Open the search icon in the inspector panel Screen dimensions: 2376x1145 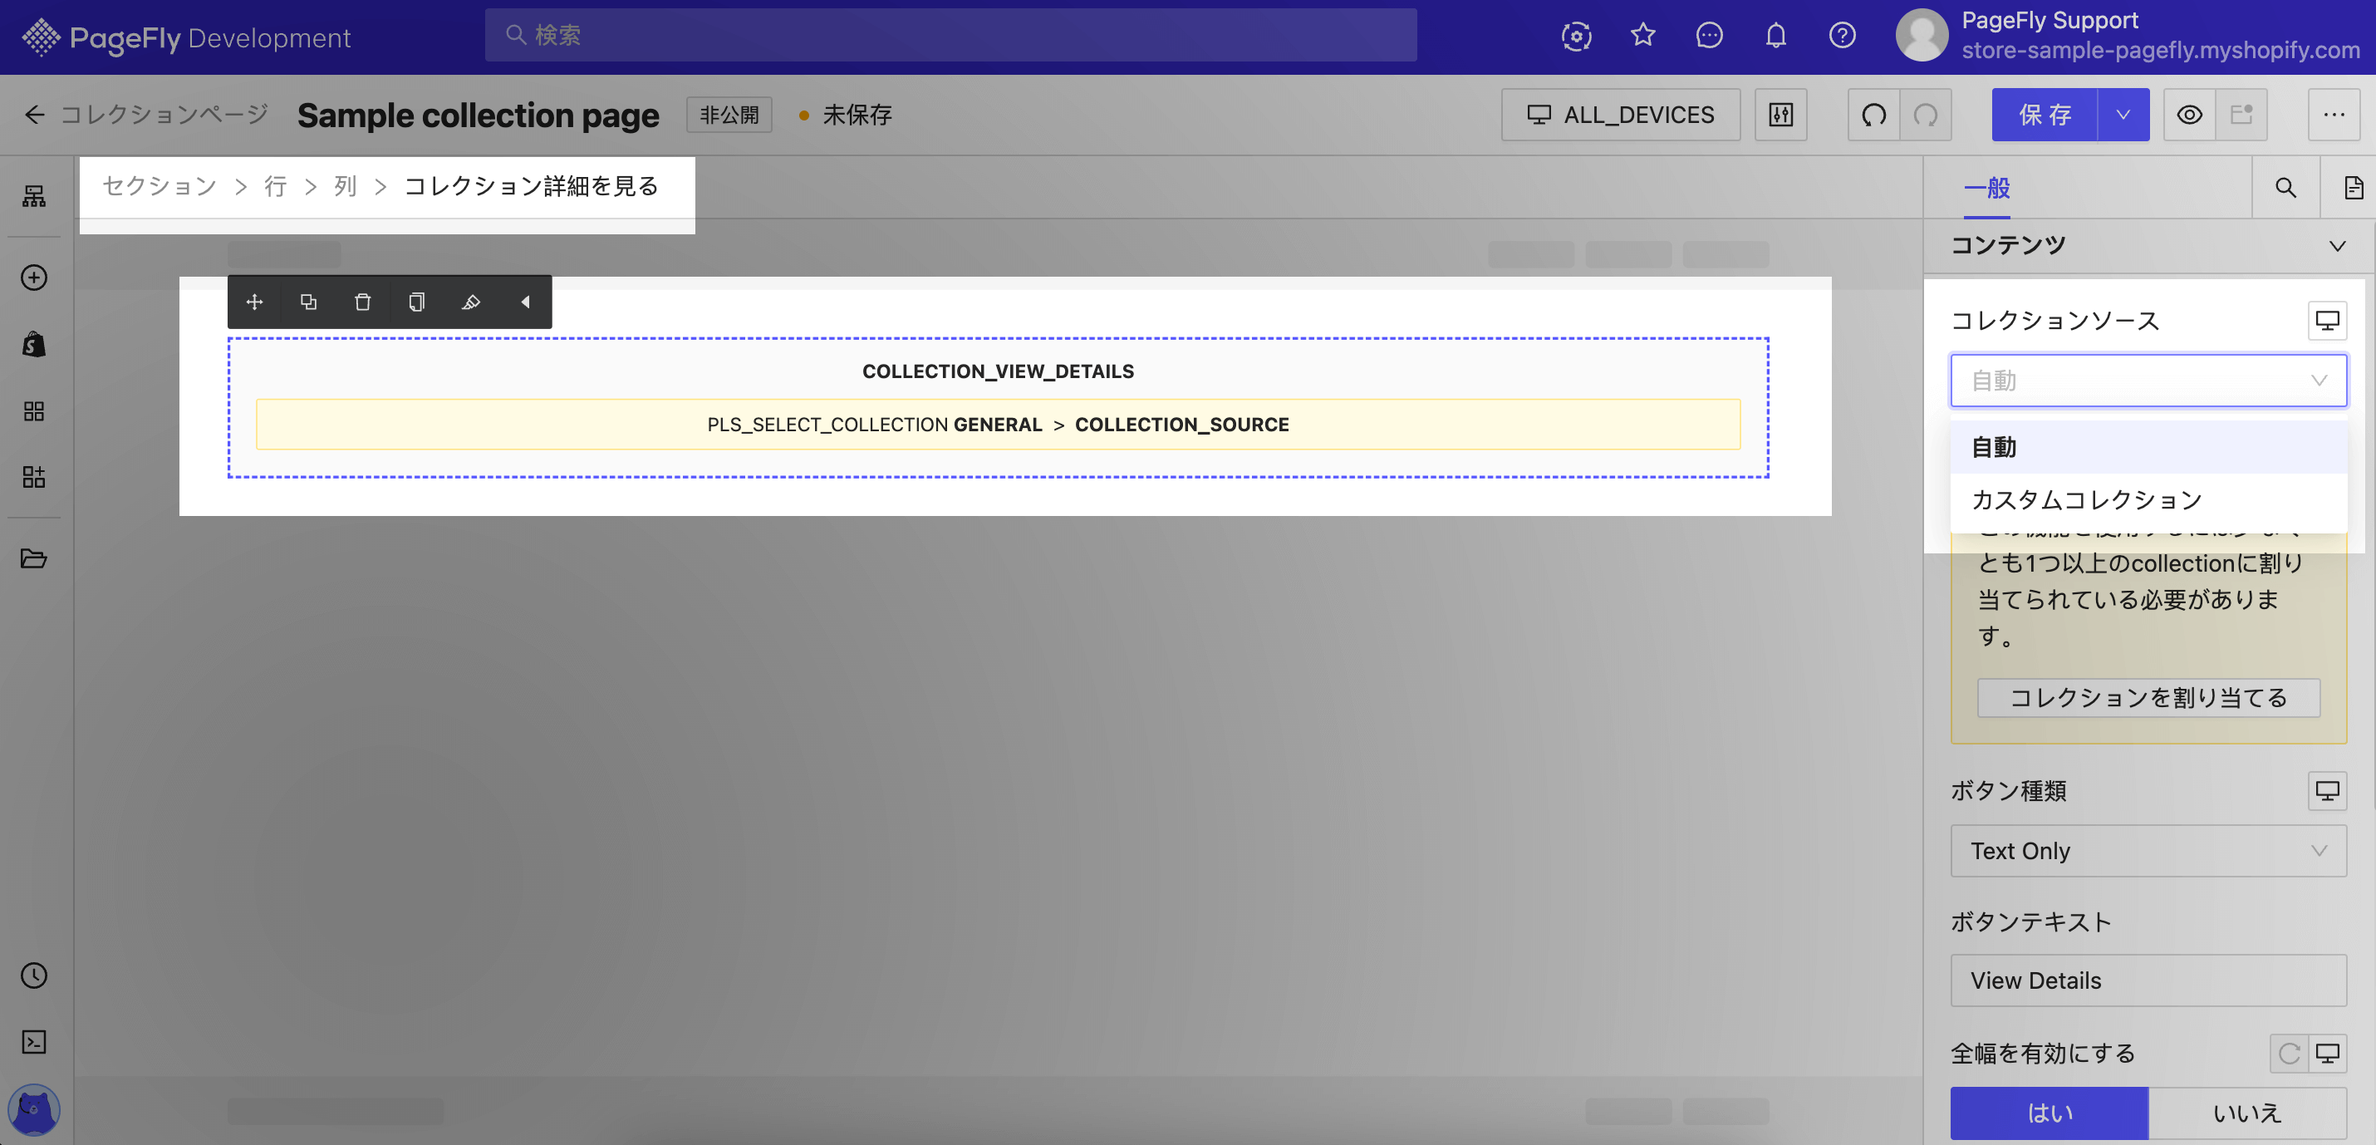pos(2285,187)
